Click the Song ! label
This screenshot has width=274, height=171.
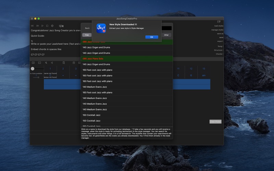click(x=220, y=46)
